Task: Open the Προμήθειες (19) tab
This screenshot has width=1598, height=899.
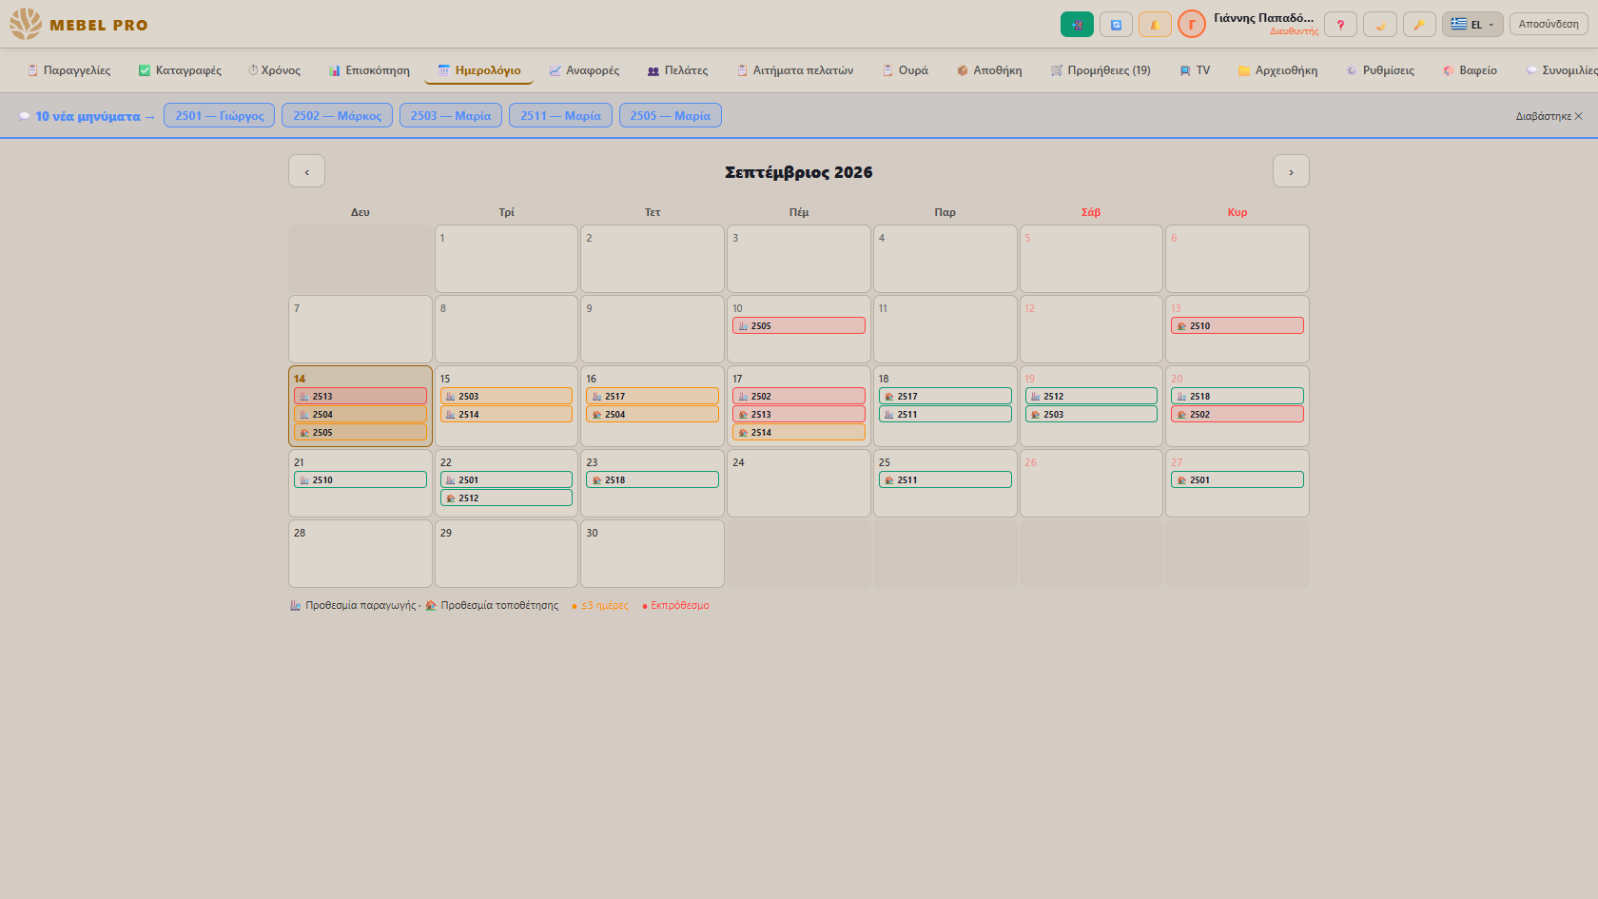Action: point(1101,70)
